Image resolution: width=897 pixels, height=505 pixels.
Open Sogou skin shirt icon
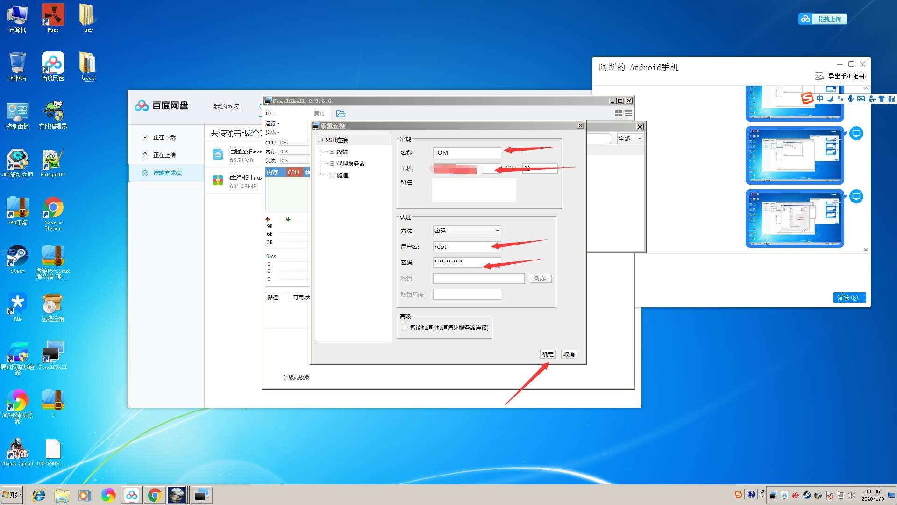(x=882, y=99)
